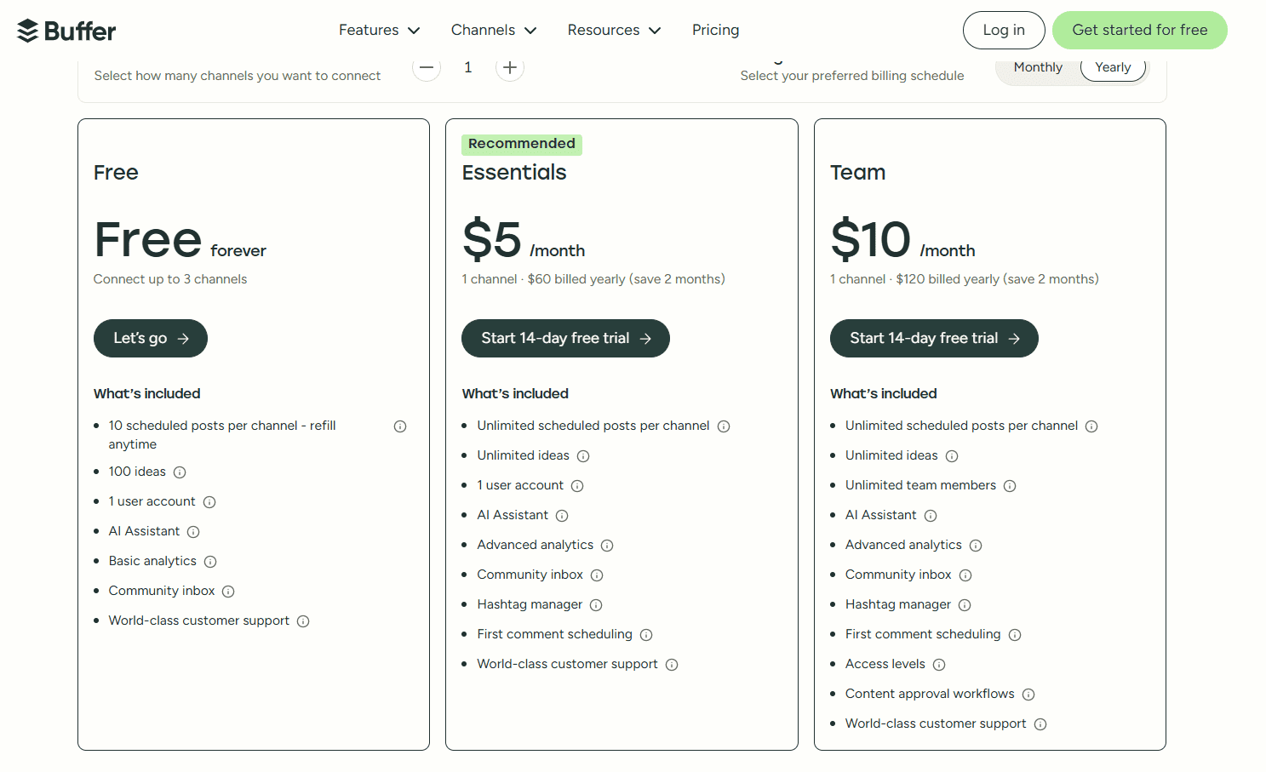Increase channel count with plus icon
This screenshot has height=772, width=1266.
pos(509,66)
